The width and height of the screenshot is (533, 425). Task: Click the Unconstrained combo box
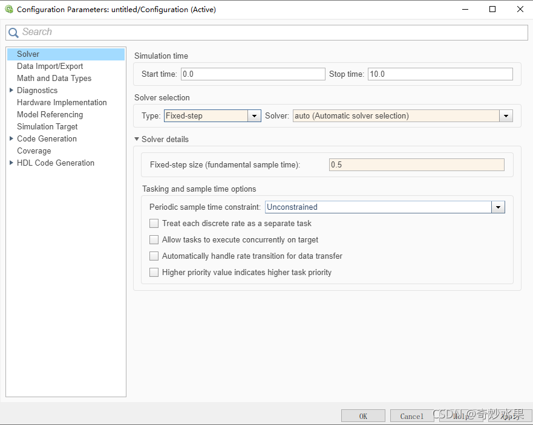point(385,207)
